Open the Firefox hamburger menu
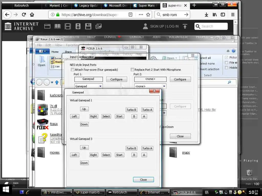Screen dimensions: 262x196 coord(233,15)
